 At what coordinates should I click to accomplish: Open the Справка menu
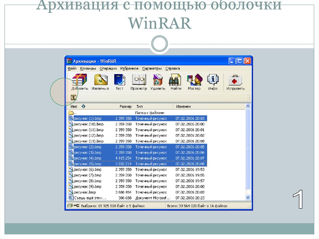tap(173, 69)
